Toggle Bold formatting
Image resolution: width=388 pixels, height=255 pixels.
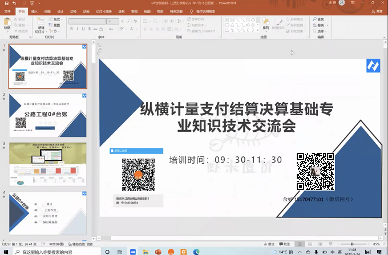[71, 29]
